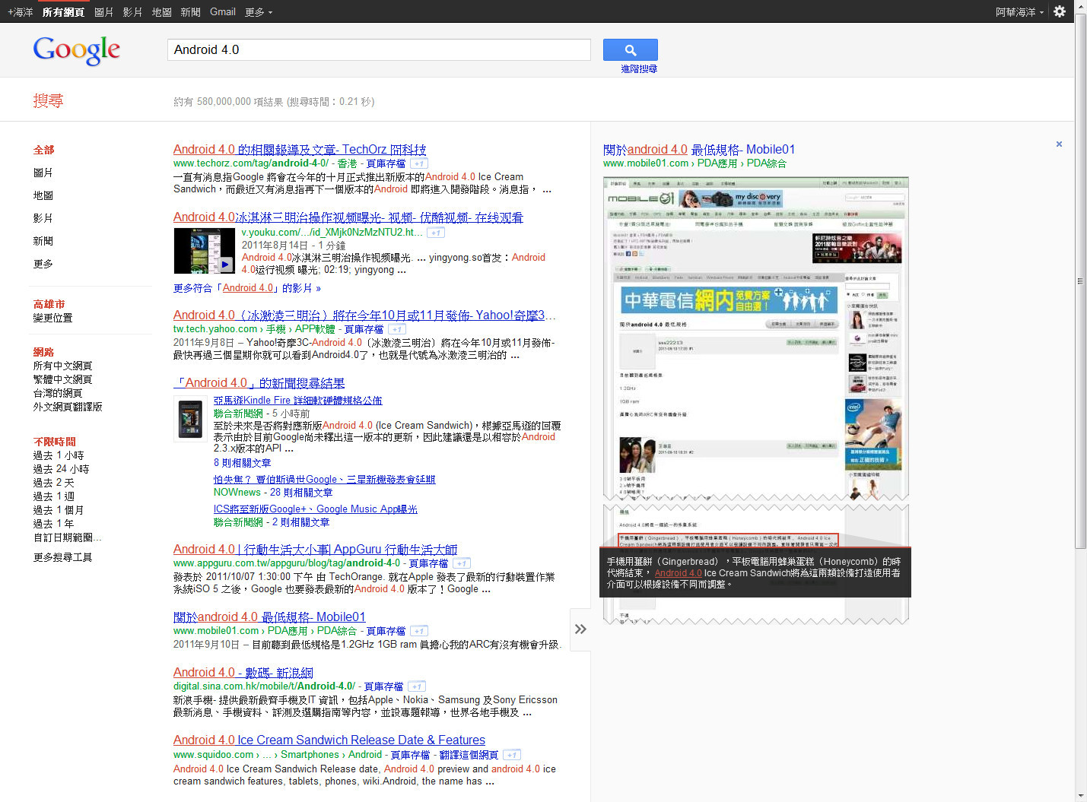Viewport: 1087px width, 802px height.
Task: Switch to 新聞 in the top navigation bar
Action: coord(190,11)
